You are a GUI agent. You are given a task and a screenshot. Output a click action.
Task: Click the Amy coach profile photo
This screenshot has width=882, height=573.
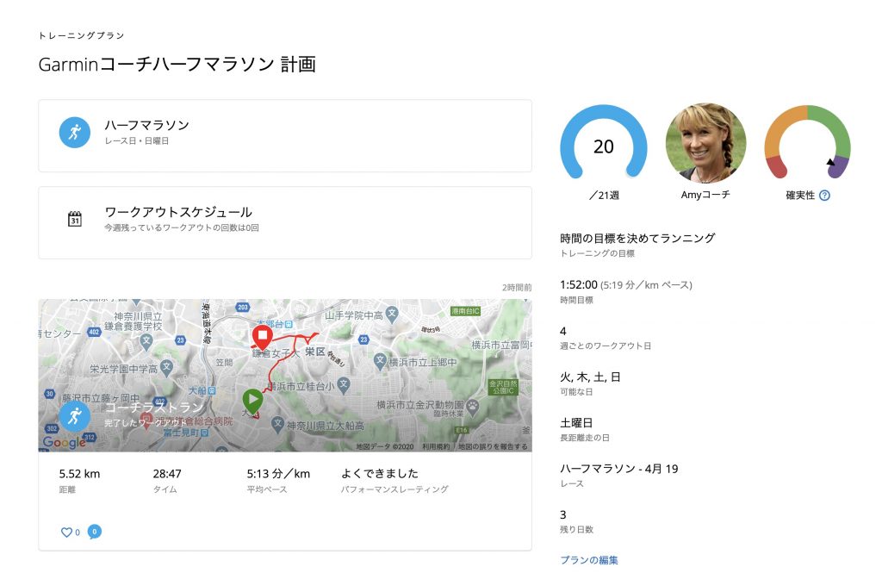click(706, 143)
